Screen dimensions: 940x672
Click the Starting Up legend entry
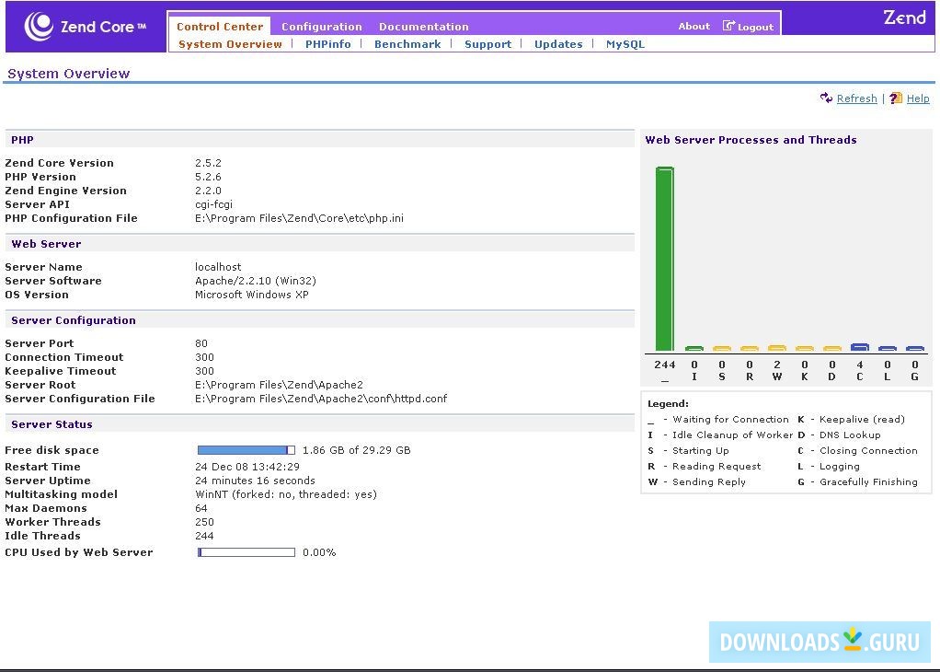(688, 450)
